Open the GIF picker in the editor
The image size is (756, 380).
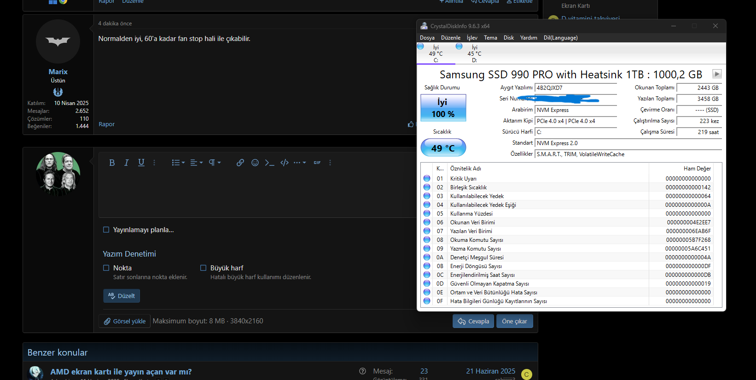317,163
